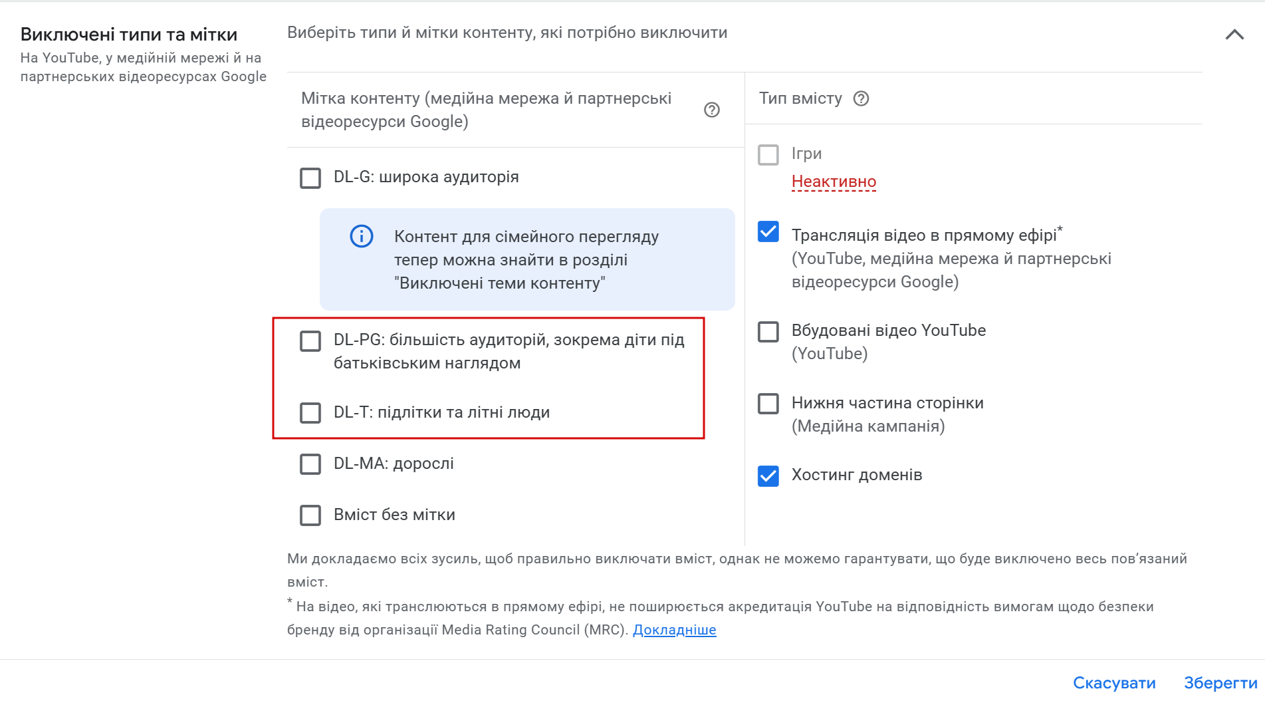Uncheck Трансляція відео в прямому ефірі

768,231
